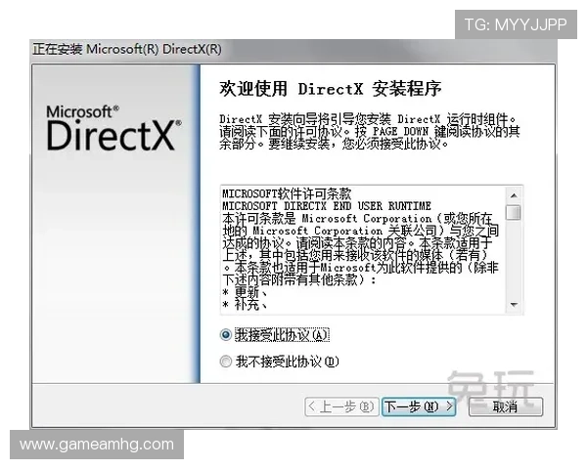Viewport: 587px width, 469px height.
Task: Click the '* 更新、' license line
Action: click(x=245, y=292)
